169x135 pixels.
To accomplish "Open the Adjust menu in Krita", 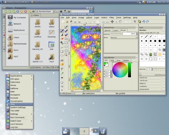I will [x=89, y=17].
